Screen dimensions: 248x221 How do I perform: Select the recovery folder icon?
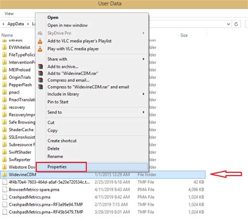4,107
